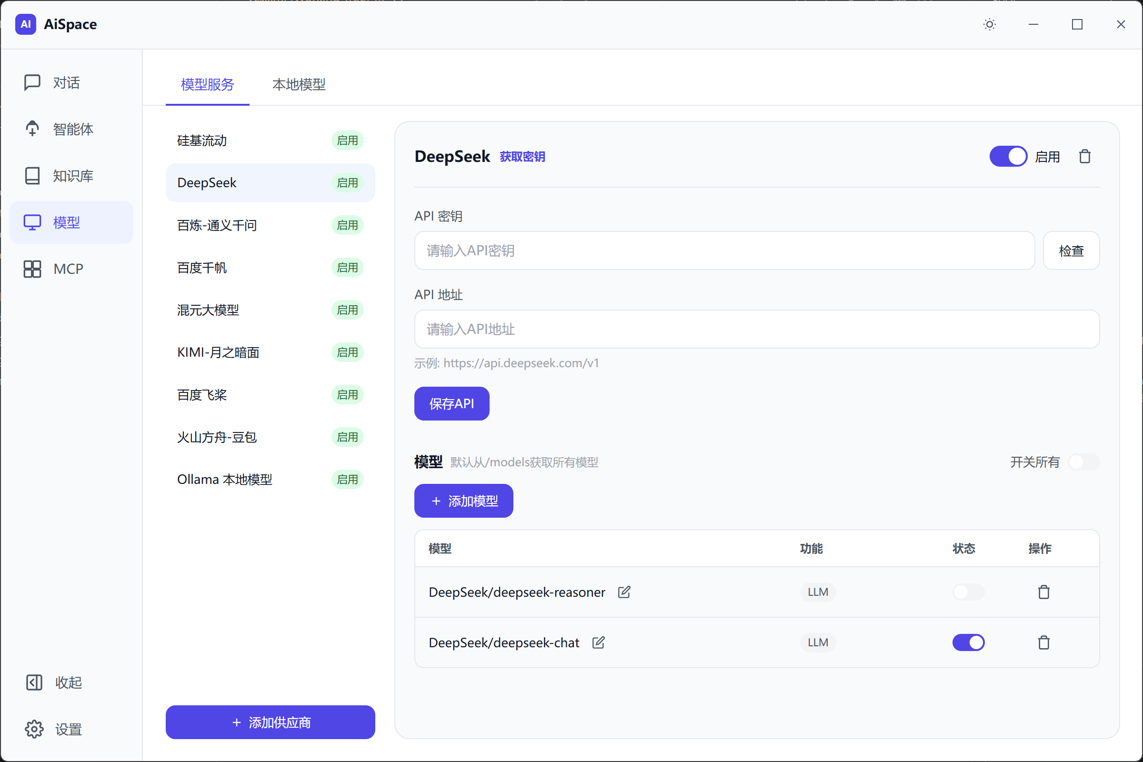
Task: Click 添加模型 button
Action: [x=463, y=501]
